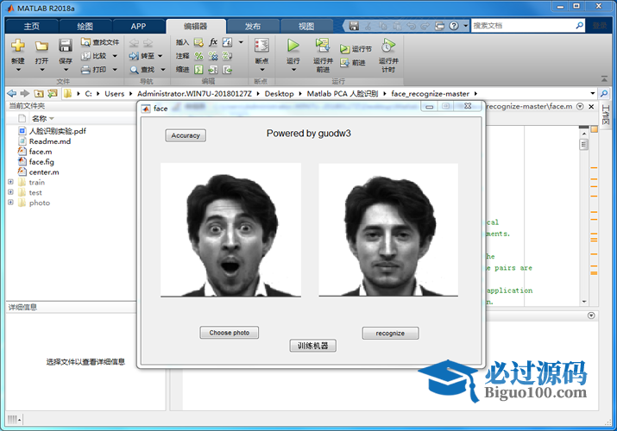Open the Print (打印) dropdown arrow
Image resolution: width=617 pixels, height=431 pixels.
click(114, 69)
